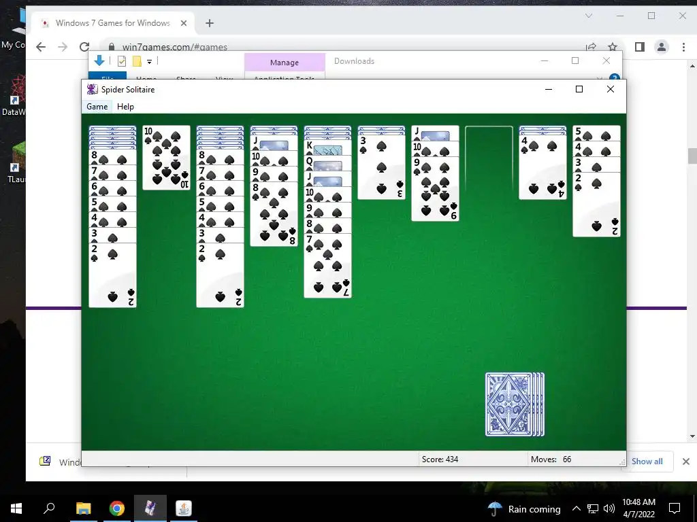Image resolution: width=697 pixels, height=522 pixels.
Task: Select the 2 of spades in the last column
Action: pos(596,204)
